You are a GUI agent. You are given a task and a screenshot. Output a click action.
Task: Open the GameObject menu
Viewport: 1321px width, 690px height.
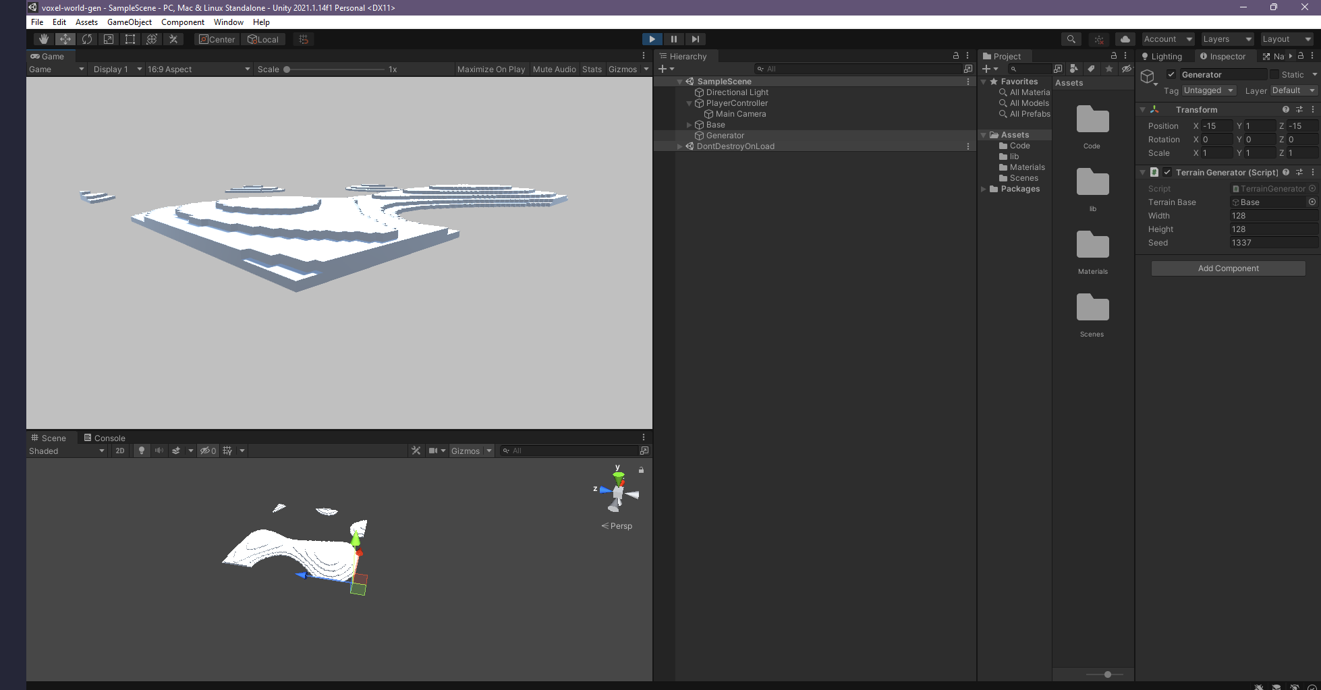[129, 22]
